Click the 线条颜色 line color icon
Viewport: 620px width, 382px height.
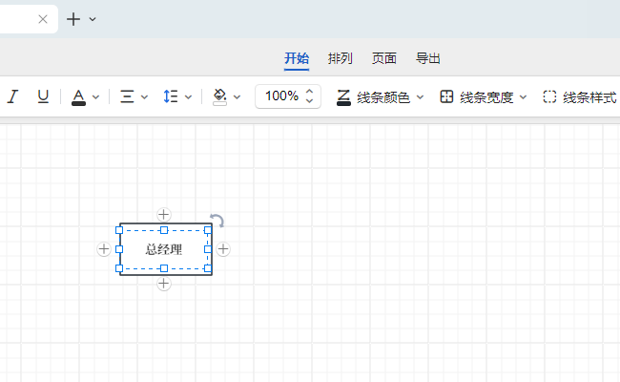point(343,97)
